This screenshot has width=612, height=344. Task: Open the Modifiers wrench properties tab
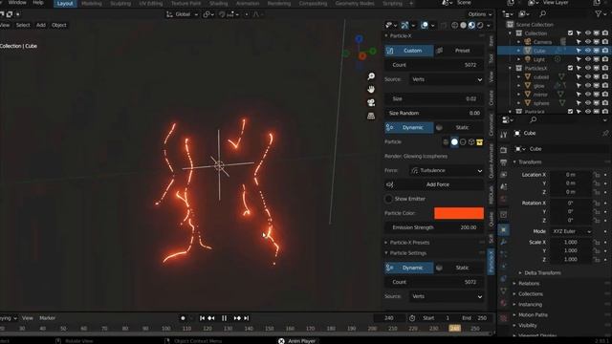pos(504,242)
